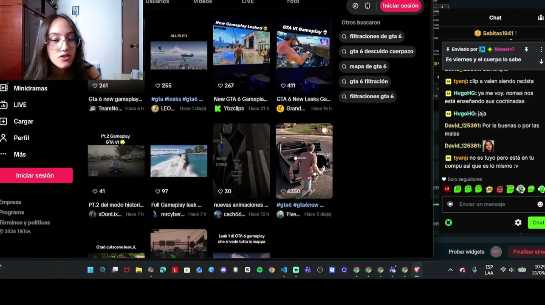
Task: Switch to the Usuarios search tab
Action: tap(157, 2)
